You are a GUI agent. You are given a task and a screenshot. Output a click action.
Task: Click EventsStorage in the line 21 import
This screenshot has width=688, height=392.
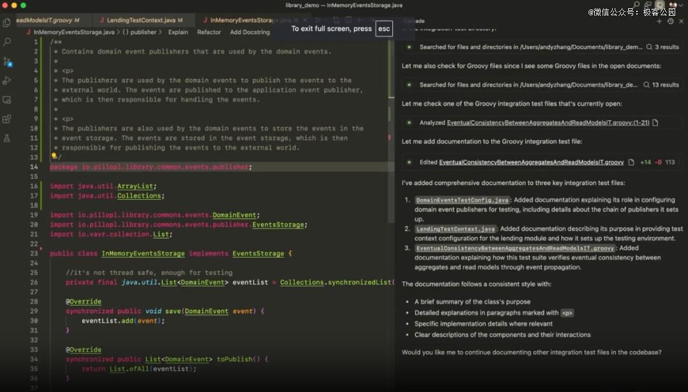click(278, 225)
